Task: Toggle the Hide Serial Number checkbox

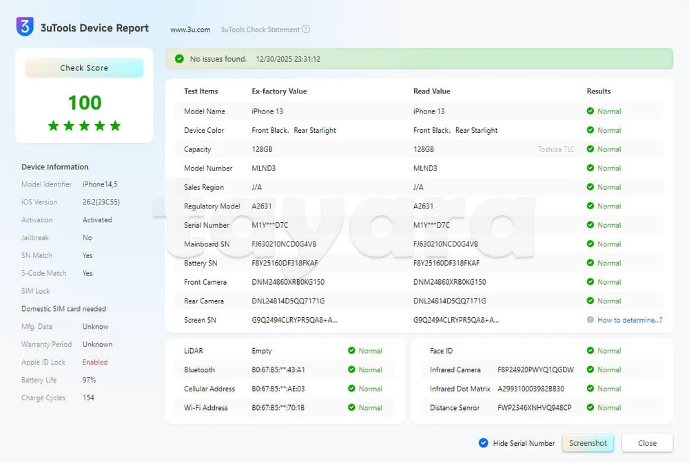Action: pos(484,443)
